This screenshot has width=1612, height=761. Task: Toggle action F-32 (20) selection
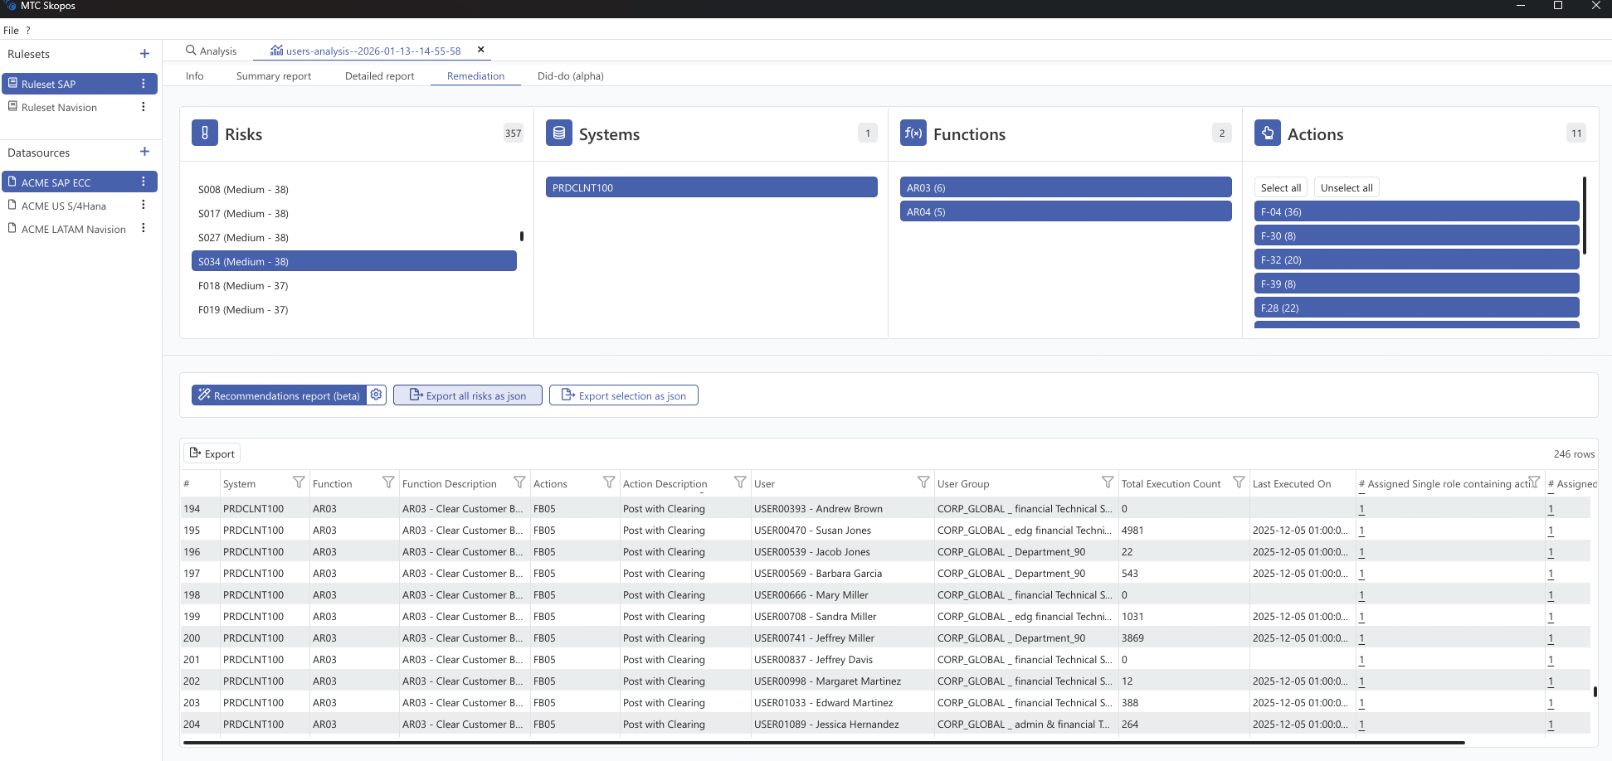click(1416, 259)
